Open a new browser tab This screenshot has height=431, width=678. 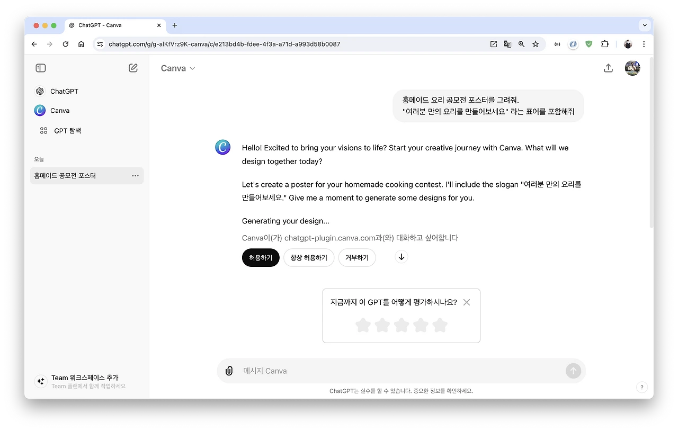175,25
